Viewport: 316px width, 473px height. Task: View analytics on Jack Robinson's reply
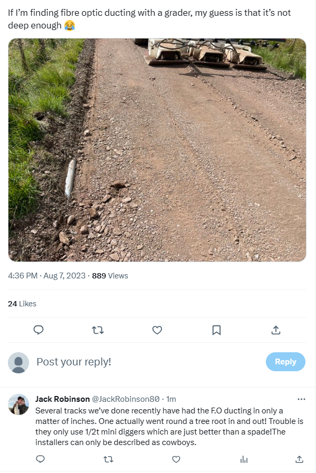point(244,459)
